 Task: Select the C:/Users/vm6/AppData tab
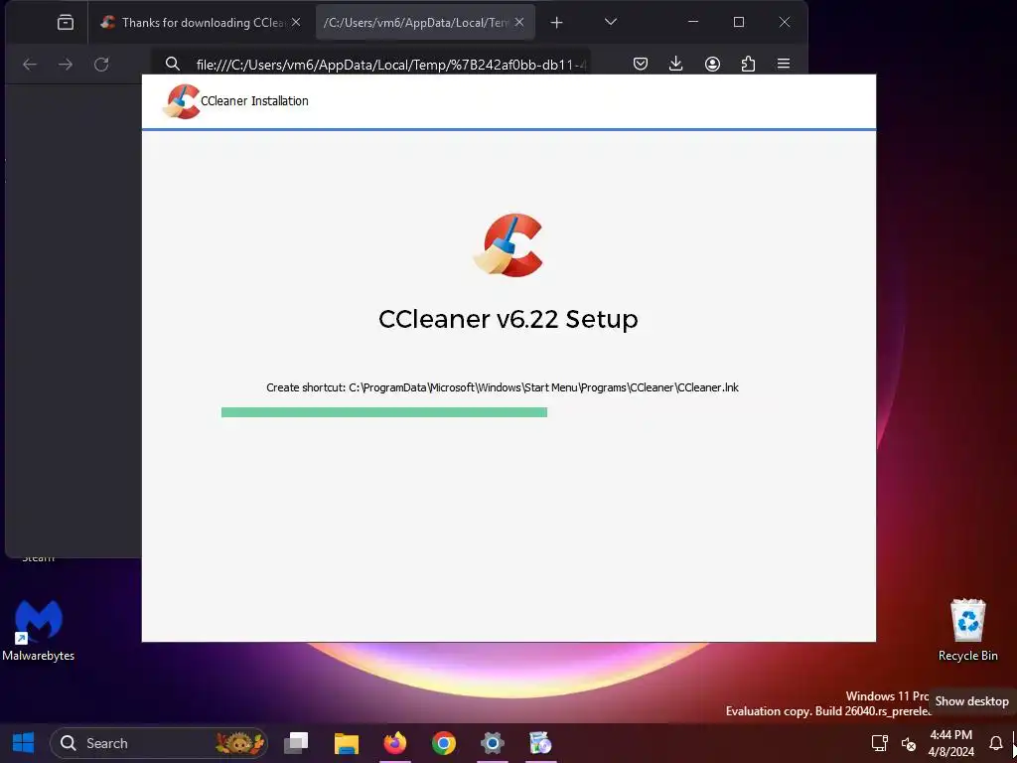425,23
